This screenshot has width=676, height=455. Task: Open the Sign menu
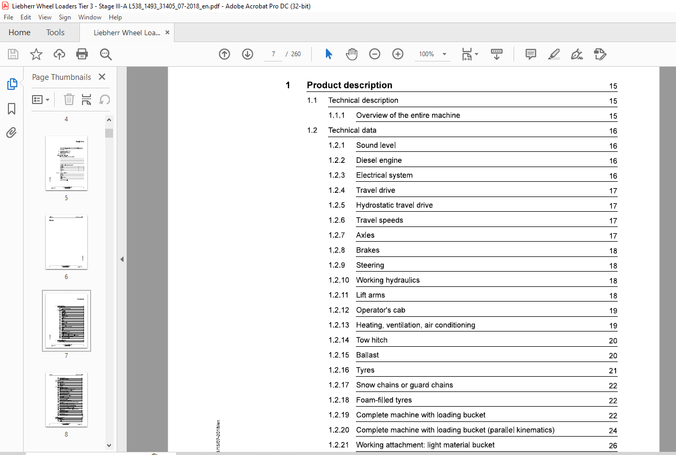(x=65, y=17)
